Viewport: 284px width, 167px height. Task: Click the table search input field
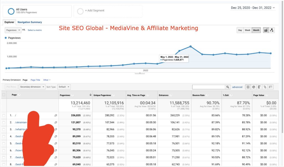click(x=209, y=87)
